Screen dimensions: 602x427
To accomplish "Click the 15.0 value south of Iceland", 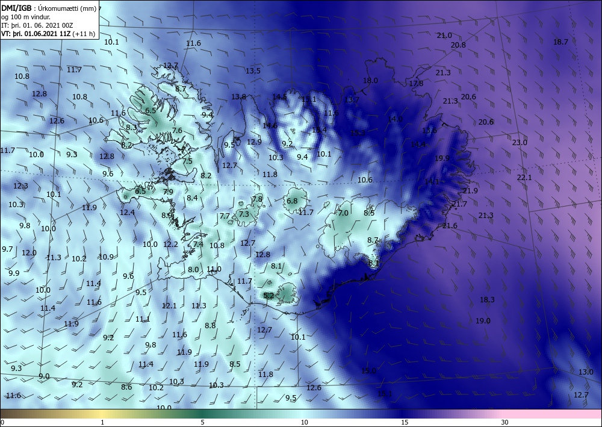I will [x=368, y=370].
